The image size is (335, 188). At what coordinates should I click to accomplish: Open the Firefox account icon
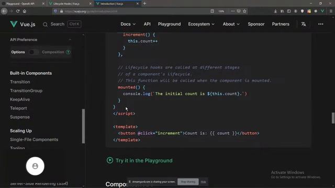tap(295, 11)
